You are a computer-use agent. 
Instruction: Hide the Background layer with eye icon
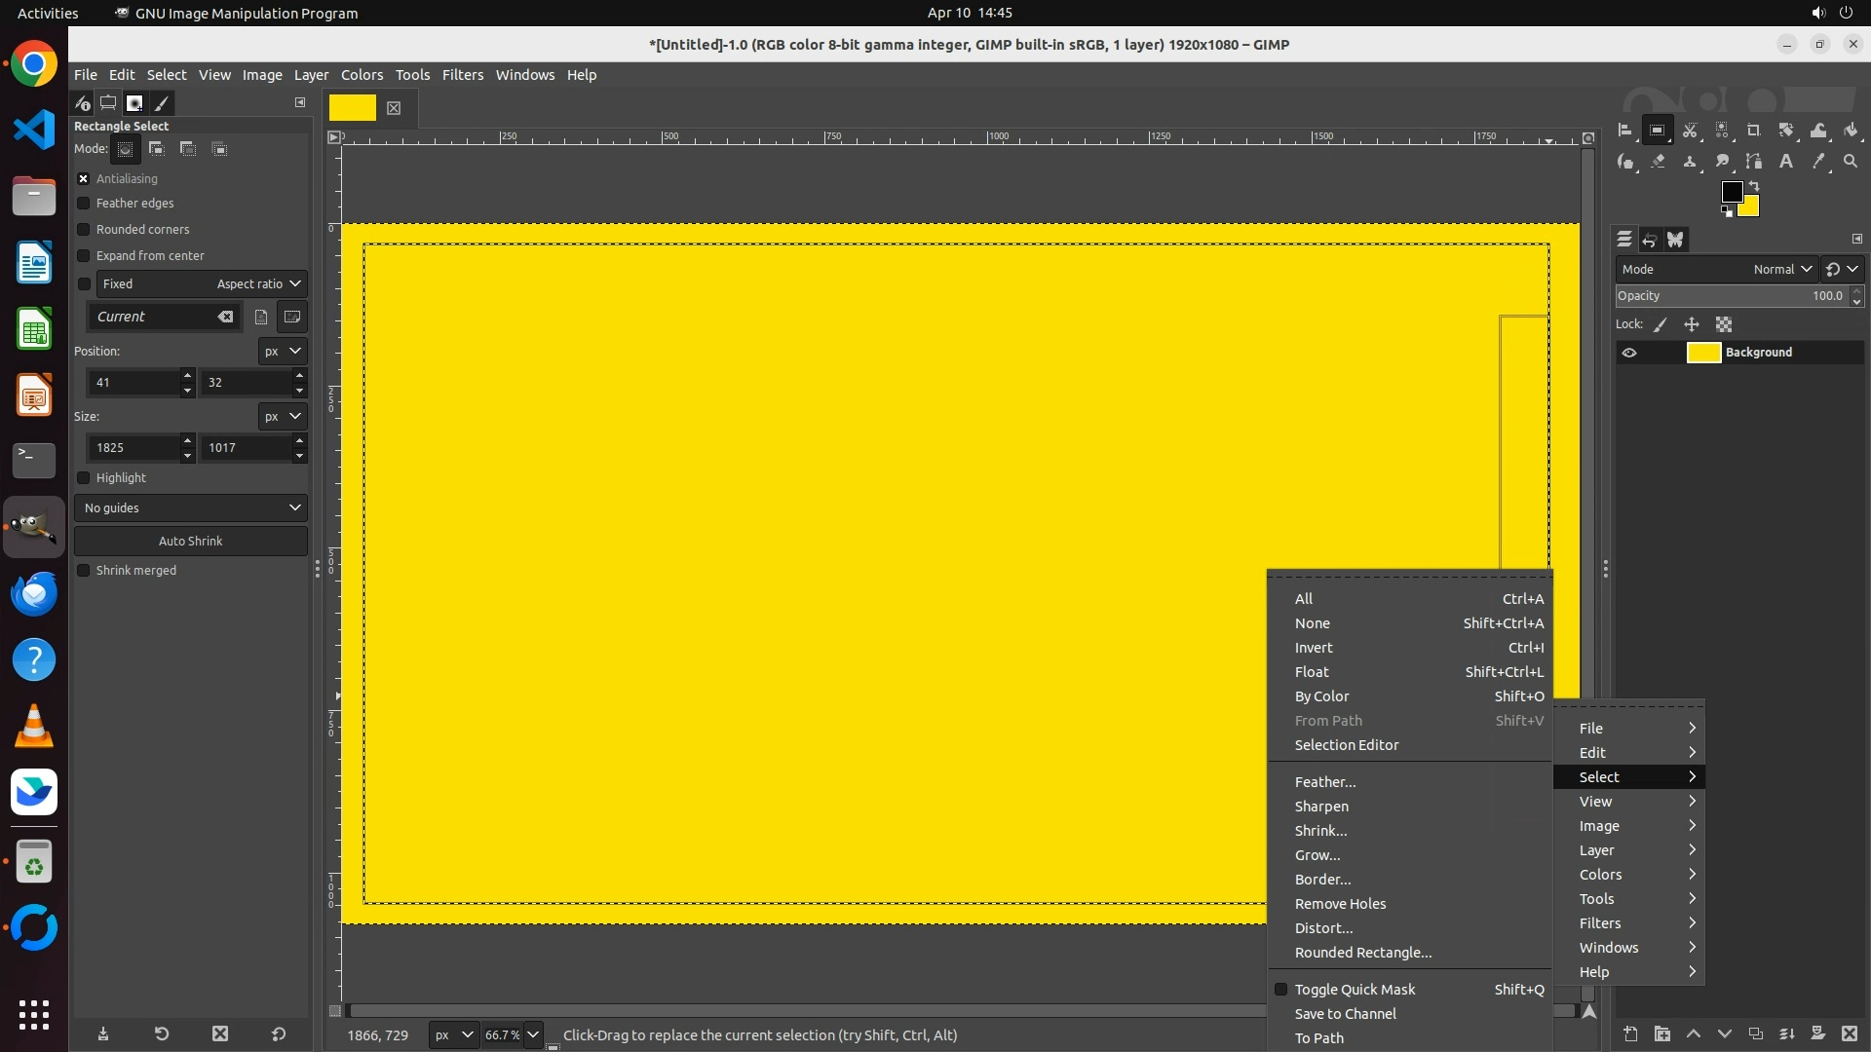1629,353
